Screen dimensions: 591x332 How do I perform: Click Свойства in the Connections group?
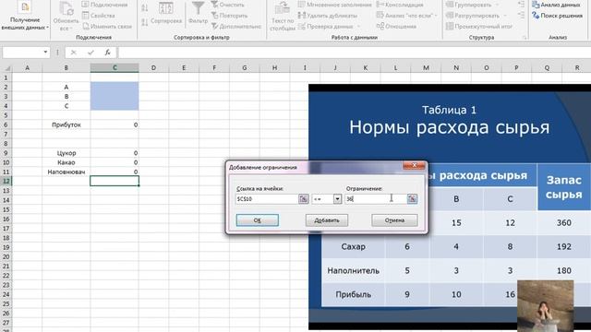tap(99, 16)
